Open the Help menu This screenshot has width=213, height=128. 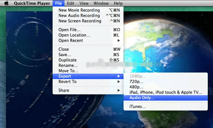tap(118, 3)
